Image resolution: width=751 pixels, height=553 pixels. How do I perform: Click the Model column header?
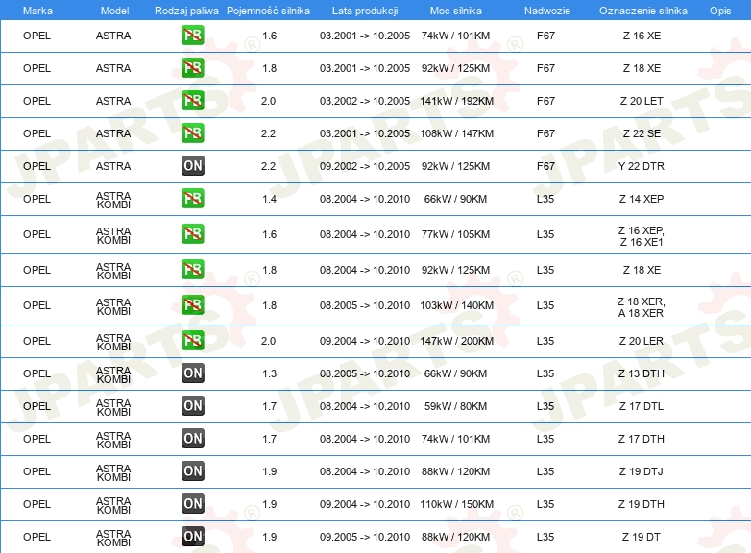point(114,11)
